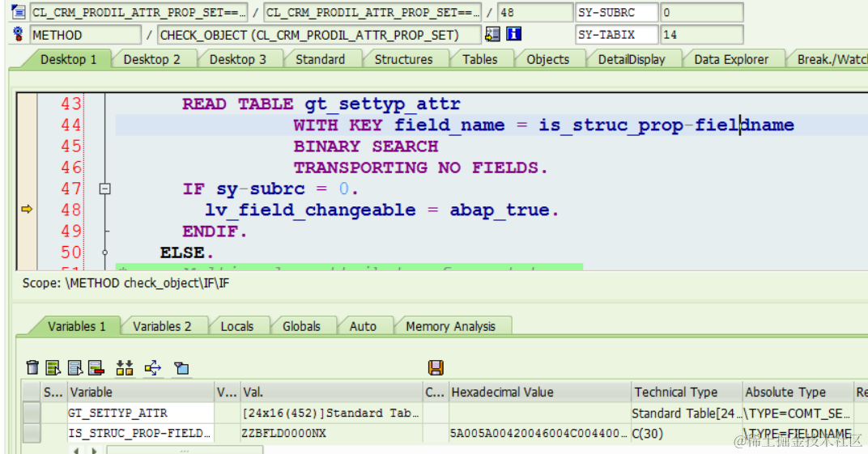Open the Objects tab
This screenshot has width=868, height=454.
(x=547, y=60)
